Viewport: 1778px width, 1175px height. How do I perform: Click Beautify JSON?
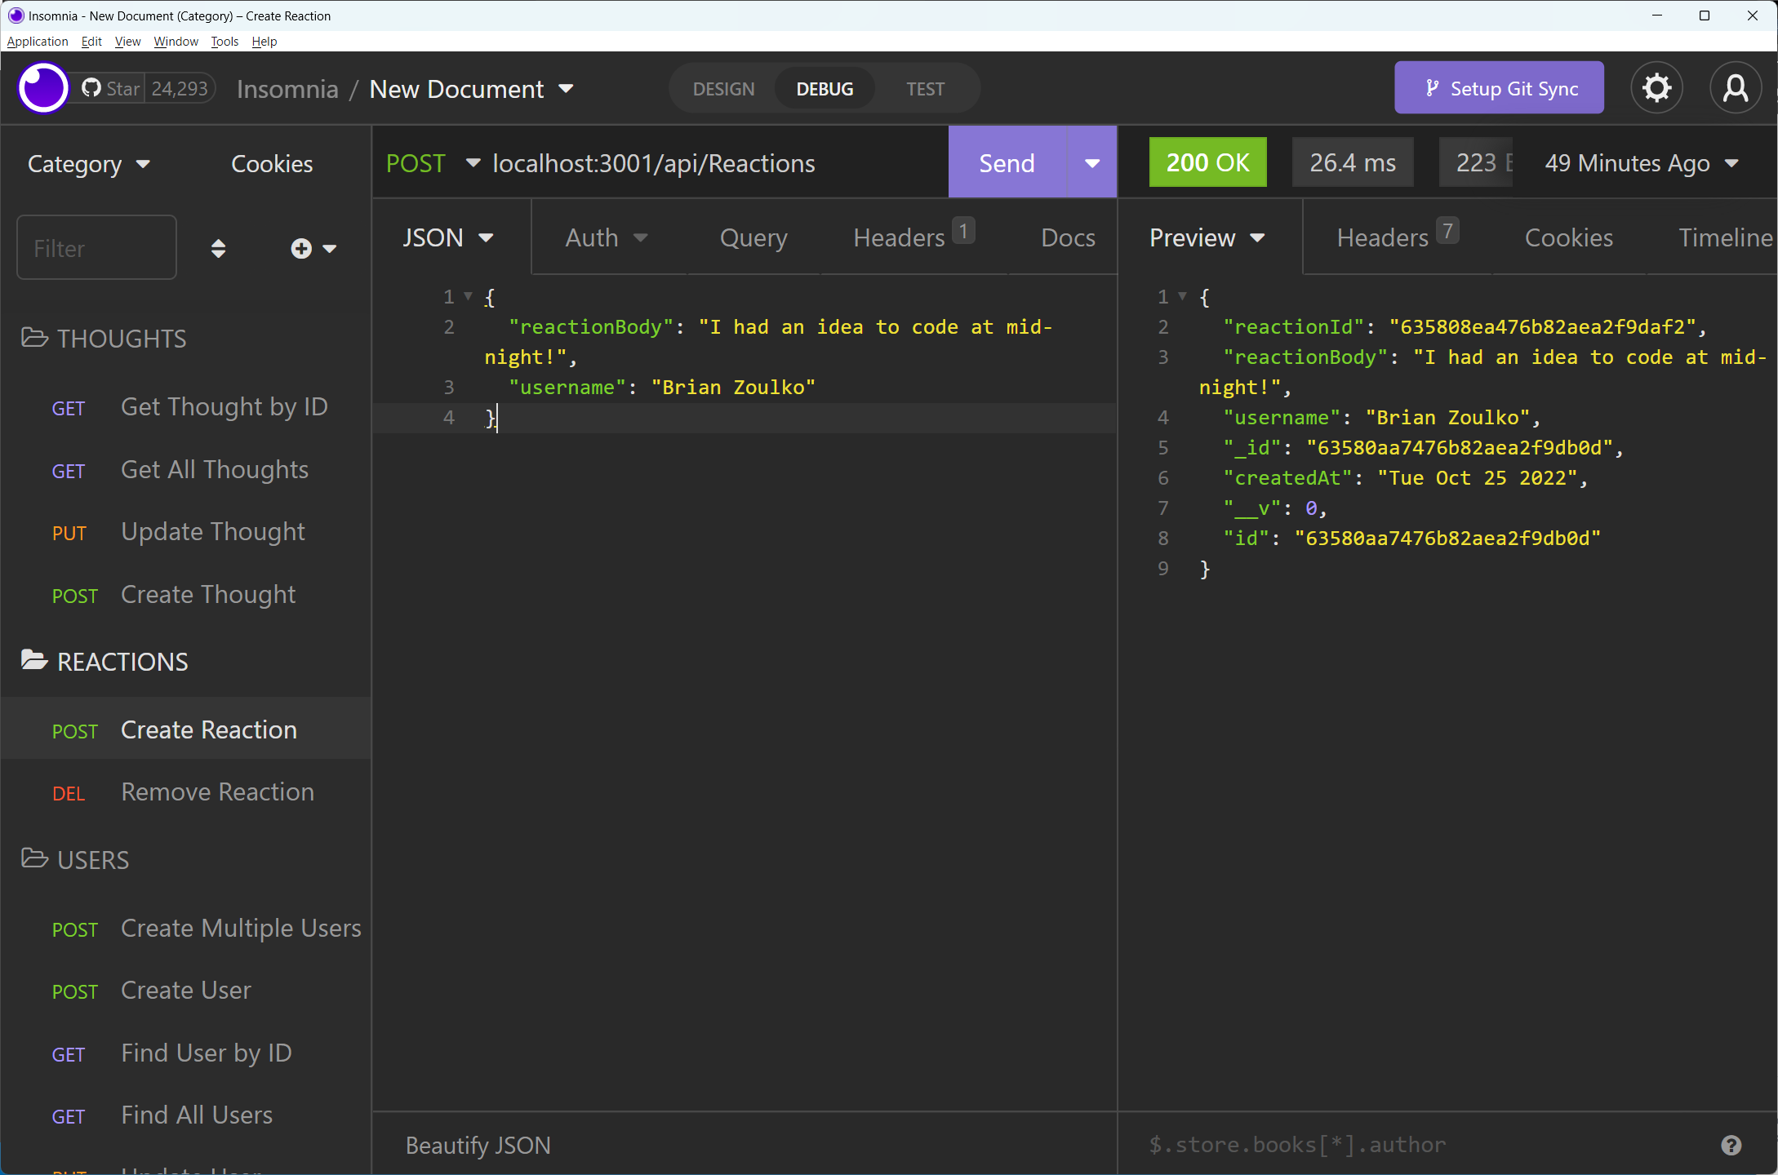click(x=478, y=1145)
